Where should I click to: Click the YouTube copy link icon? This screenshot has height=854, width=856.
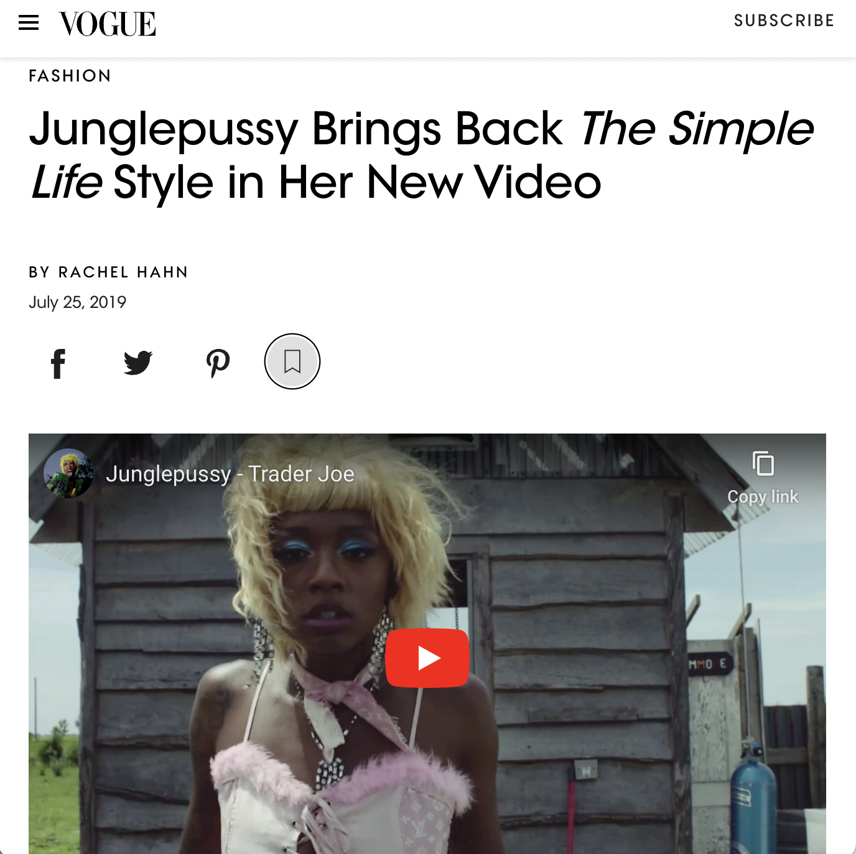(763, 463)
